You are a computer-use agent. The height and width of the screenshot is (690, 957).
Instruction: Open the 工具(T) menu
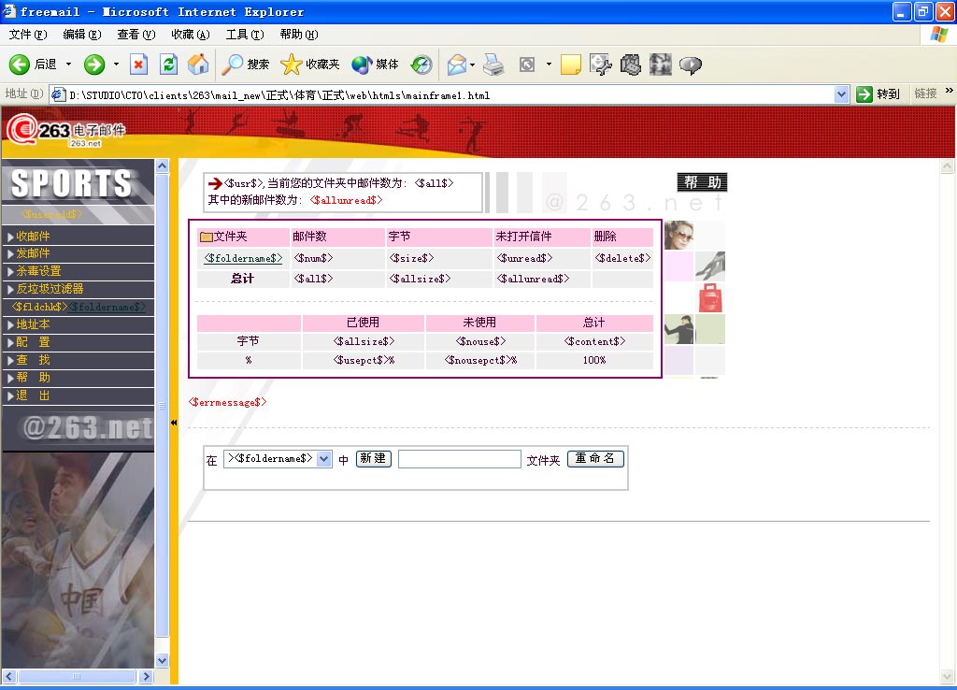click(245, 35)
